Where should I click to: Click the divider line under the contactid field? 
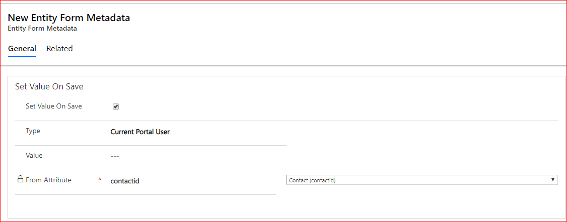146,194
